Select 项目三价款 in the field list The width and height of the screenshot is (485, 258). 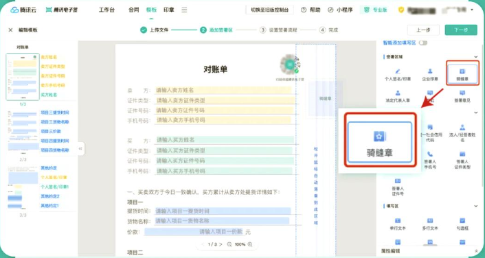click(x=51, y=131)
